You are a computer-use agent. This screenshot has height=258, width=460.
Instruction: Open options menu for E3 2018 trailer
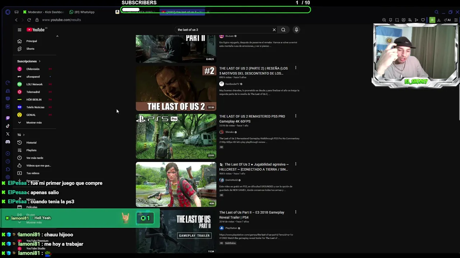click(x=296, y=212)
